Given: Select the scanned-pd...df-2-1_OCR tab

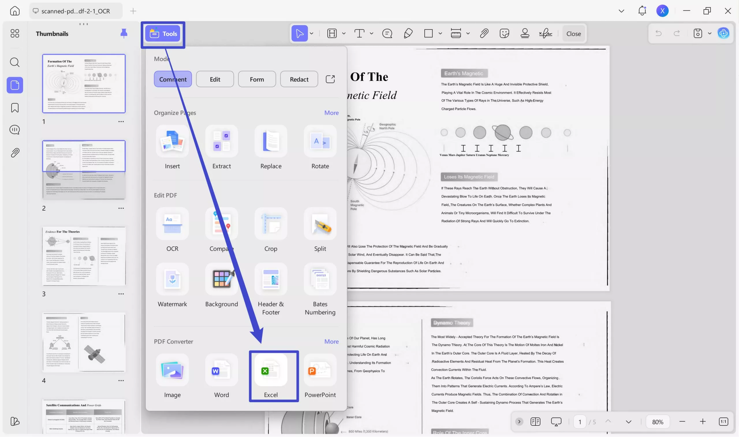Looking at the screenshot, I should pyautogui.click(x=75, y=11).
